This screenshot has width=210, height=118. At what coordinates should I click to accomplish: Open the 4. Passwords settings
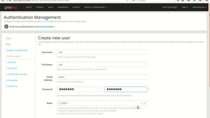point(12,80)
